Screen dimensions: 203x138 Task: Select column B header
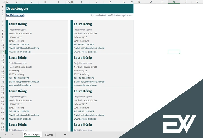click(17, 2)
